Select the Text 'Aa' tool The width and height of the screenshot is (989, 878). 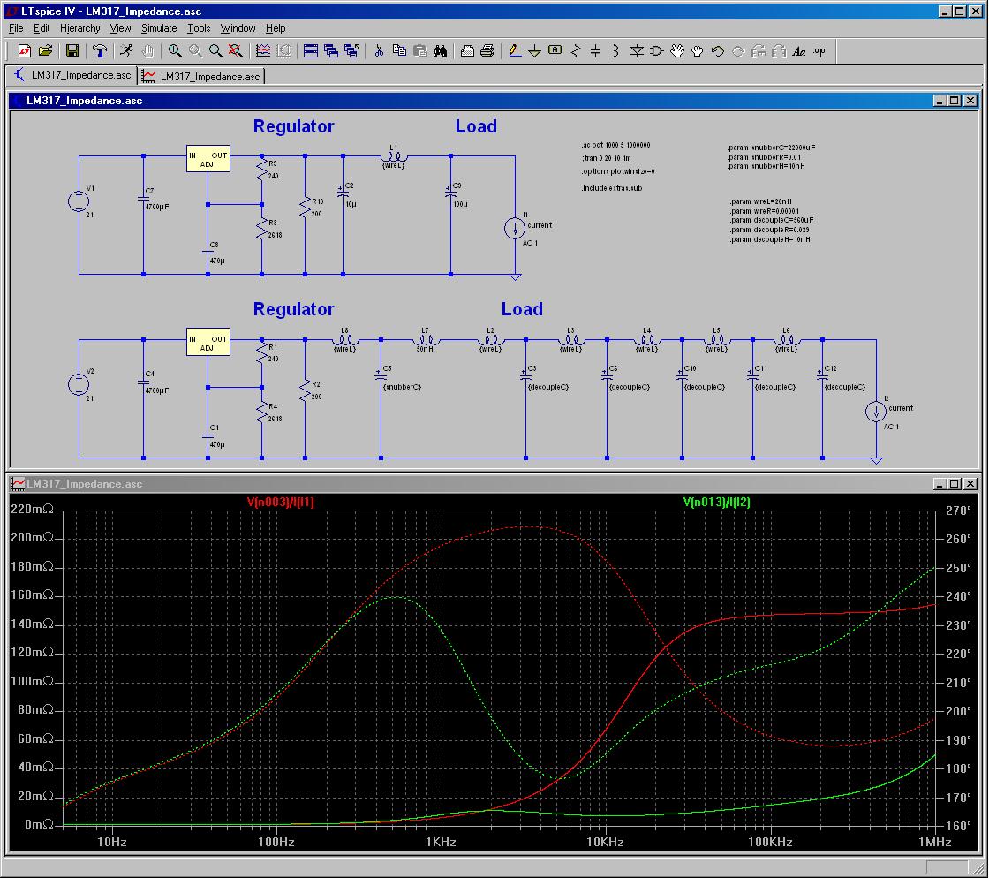pyautogui.click(x=799, y=51)
